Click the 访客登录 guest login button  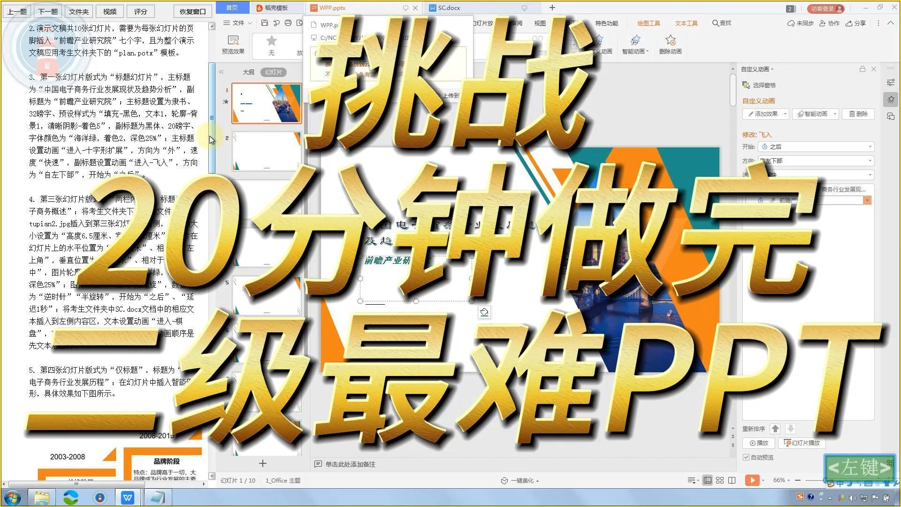[826, 8]
